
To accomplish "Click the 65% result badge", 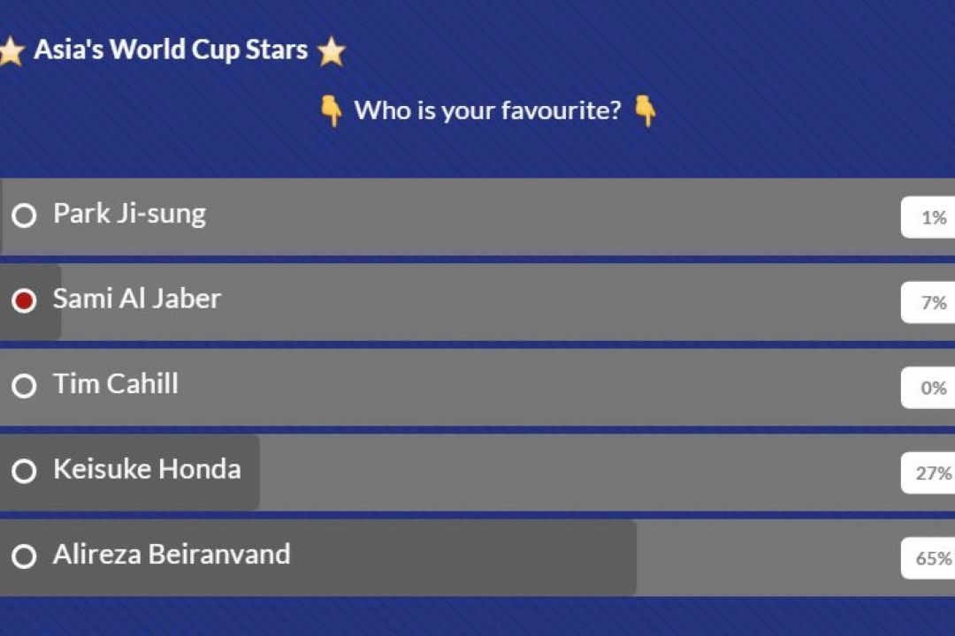I will pyautogui.click(x=928, y=558).
